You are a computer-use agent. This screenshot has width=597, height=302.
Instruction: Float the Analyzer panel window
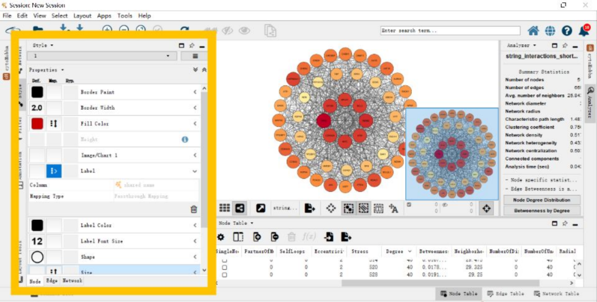click(x=555, y=46)
